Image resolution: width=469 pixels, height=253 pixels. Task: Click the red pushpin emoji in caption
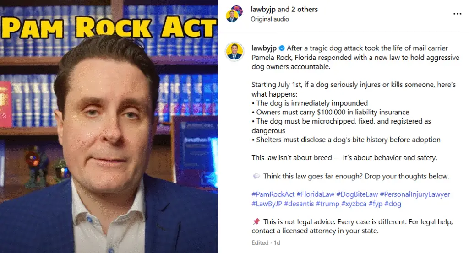click(x=256, y=221)
